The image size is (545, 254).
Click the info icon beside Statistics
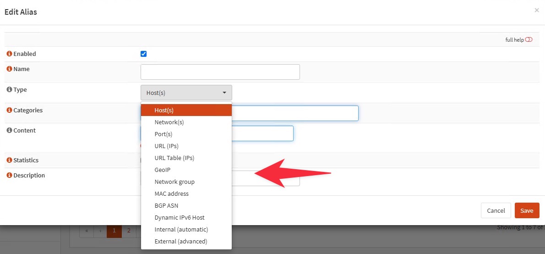point(9,160)
